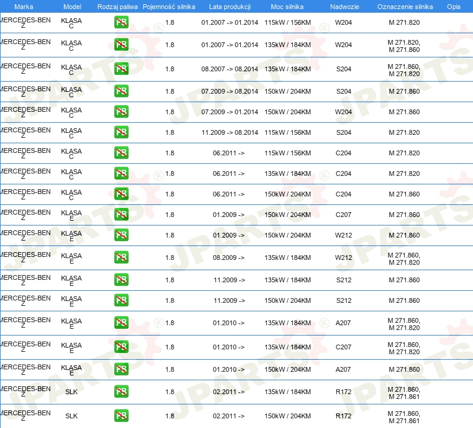Click the fuel icon in the SLK 204KM row
This screenshot has height=428, width=473.
click(121, 415)
